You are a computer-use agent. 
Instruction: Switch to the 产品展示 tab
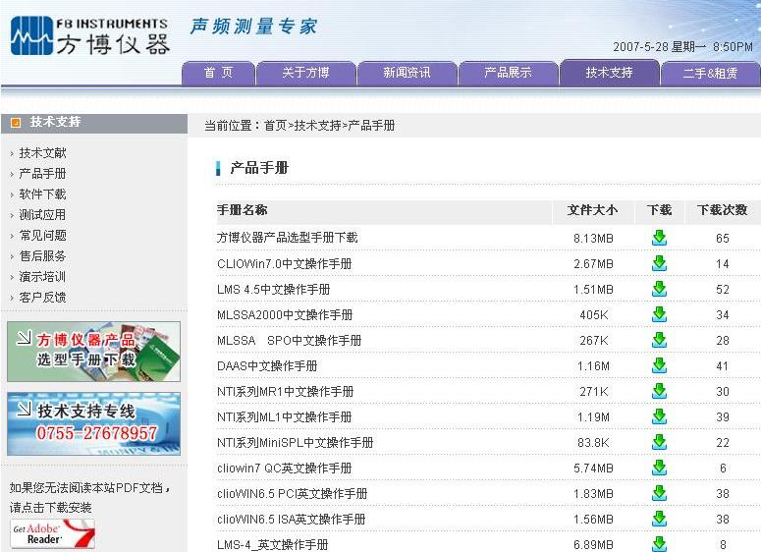coord(508,73)
